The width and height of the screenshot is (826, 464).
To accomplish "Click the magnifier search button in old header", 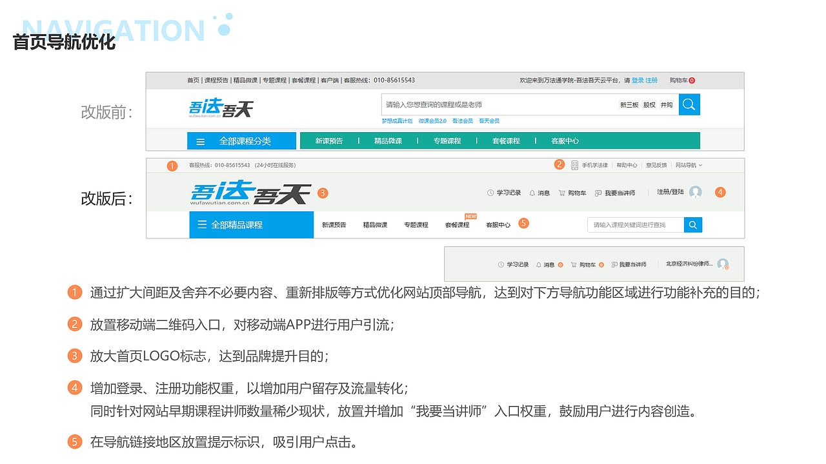I will pos(689,104).
